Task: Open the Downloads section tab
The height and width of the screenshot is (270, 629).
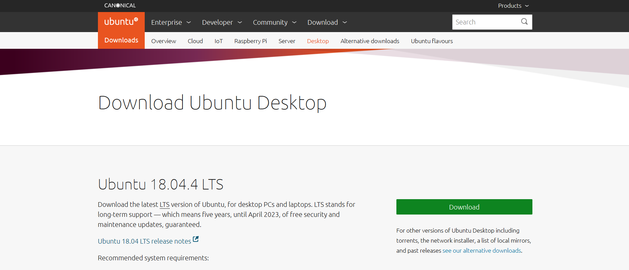Action: coord(121,40)
